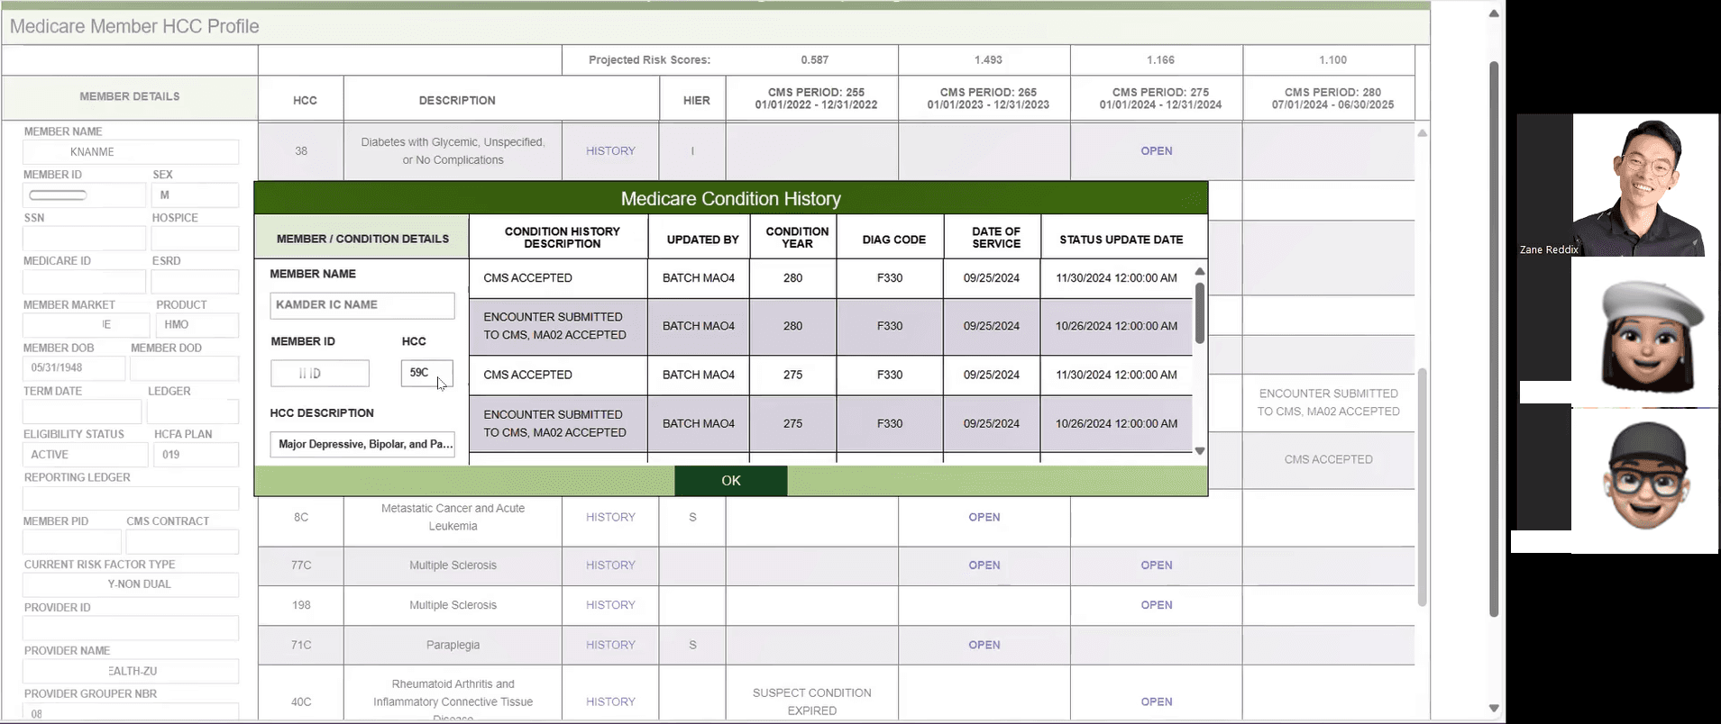Click OPEN status in HCC 198 row
Screen dimensions: 1721x724
coord(1157,605)
